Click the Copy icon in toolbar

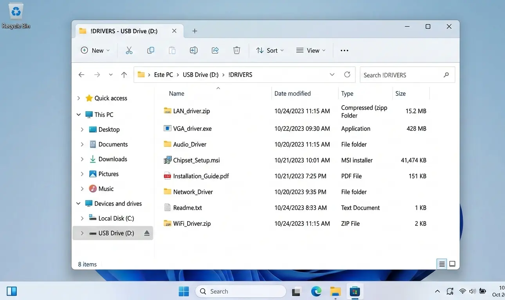[x=150, y=50]
